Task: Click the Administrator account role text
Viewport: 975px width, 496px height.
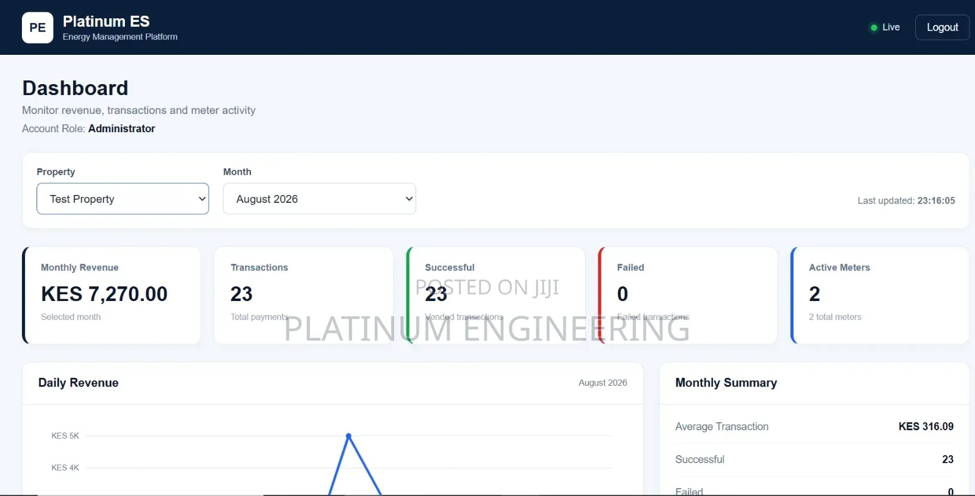Action: coord(122,129)
